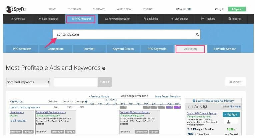The width and height of the screenshot is (255, 138).
Task: Open the PRICING page
Action: pyautogui.click(x=148, y=9)
